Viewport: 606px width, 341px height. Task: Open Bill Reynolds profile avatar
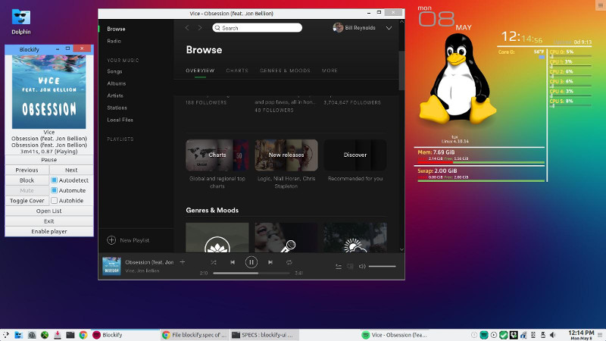(338, 27)
